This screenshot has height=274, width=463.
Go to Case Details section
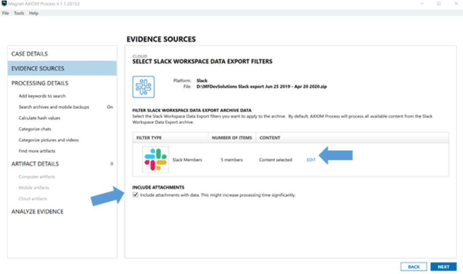click(x=29, y=54)
